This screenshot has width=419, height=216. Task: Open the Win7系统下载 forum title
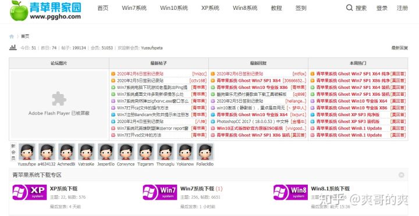click(197, 189)
